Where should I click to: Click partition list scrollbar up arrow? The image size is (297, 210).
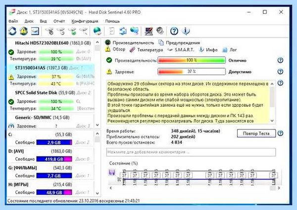click(x=98, y=133)
